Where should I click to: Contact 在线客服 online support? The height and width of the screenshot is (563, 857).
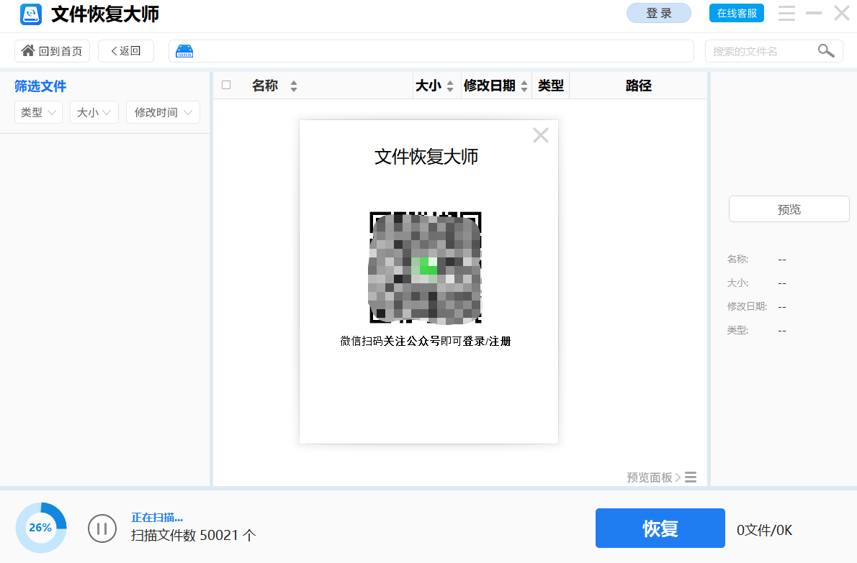[x=736, y=13]
